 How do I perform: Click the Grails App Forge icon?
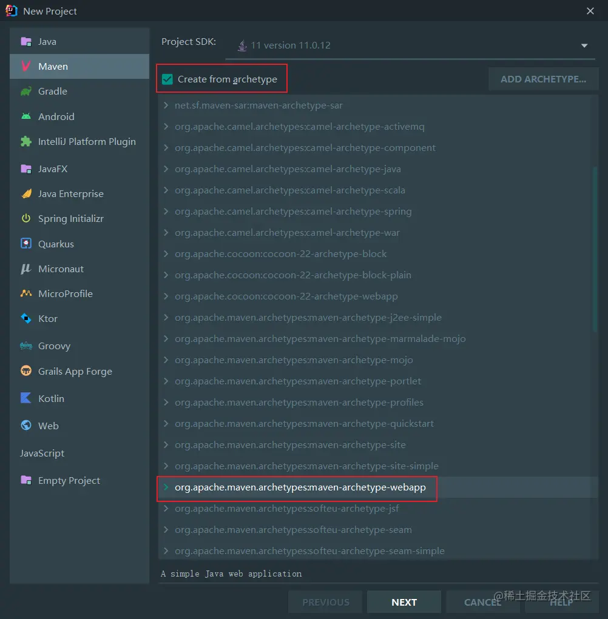tap(26, 370)
